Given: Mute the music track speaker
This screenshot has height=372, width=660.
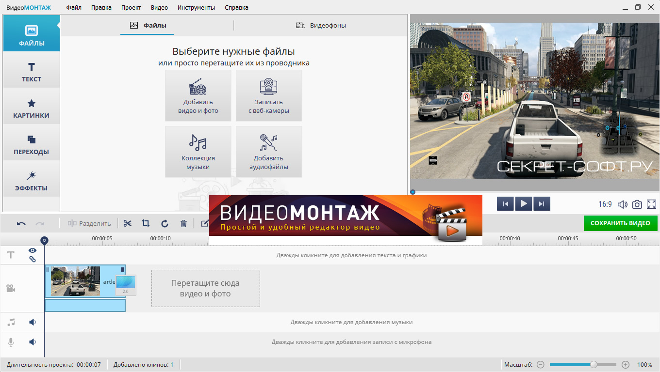Looking at the screenshot, I should tap(33, 322).
